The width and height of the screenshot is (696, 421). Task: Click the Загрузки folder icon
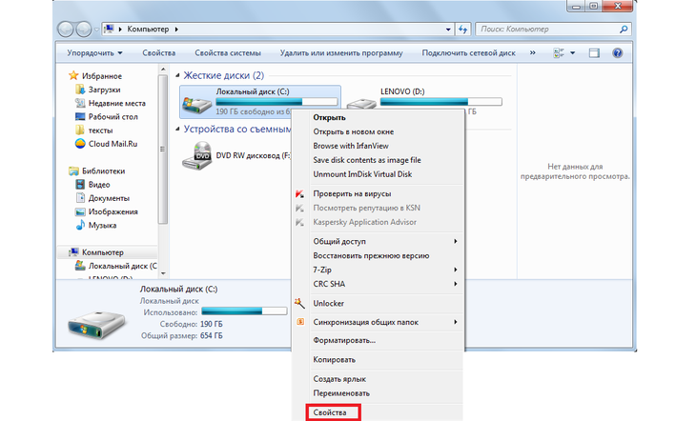tap(80, 90)
